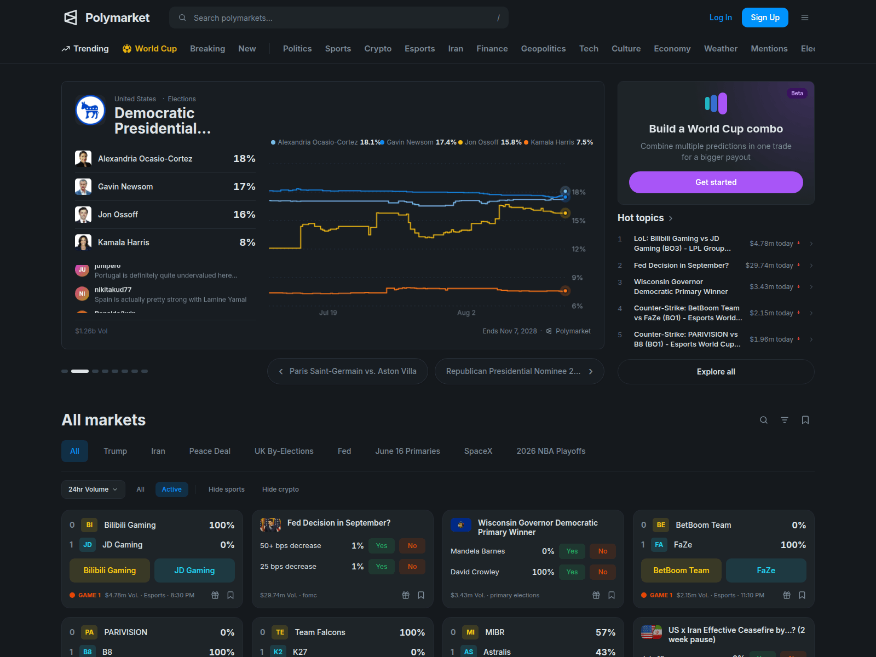Bookmark the BetBoom Team market card
Screen dimensions: 876x657
point(802,595)
